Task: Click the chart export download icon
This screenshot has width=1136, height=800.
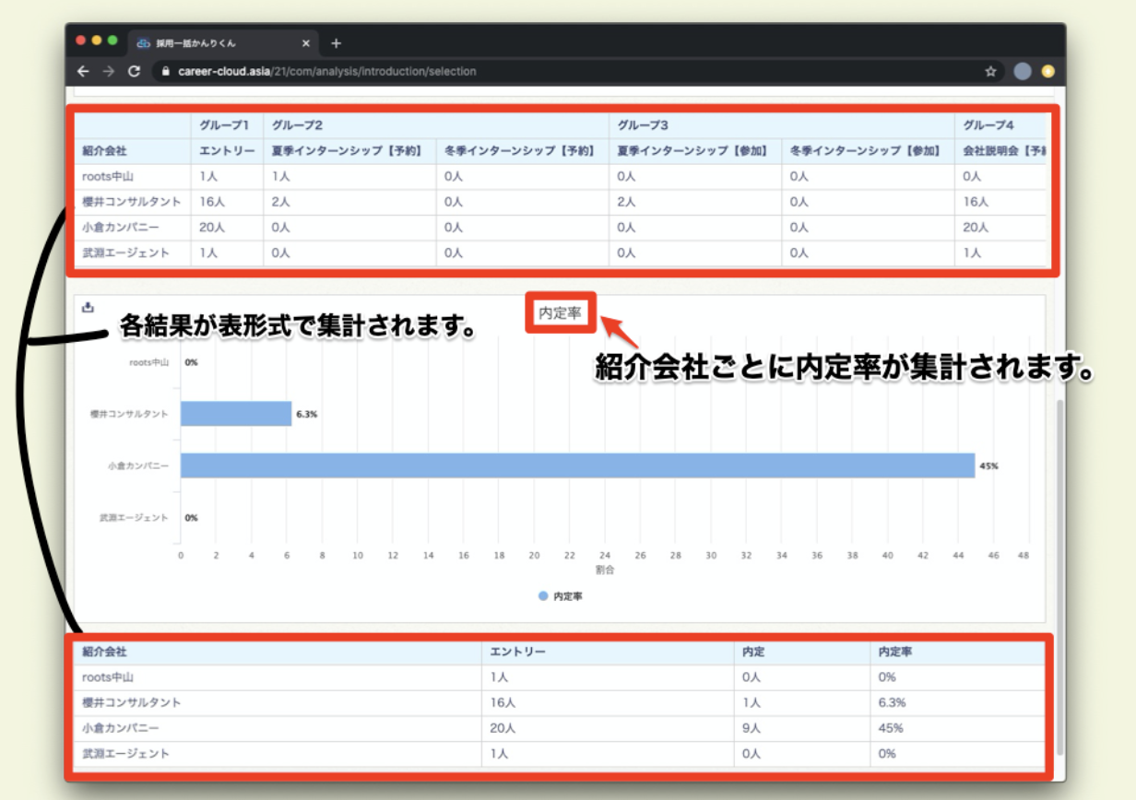Action: coord(89,308)
